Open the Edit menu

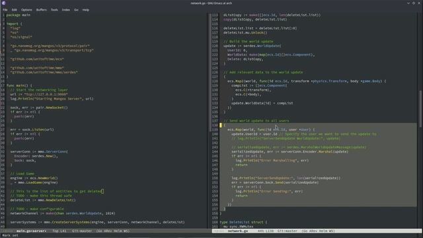click(14, 10)
